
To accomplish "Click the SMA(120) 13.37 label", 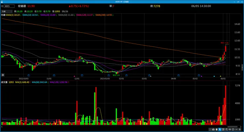I will pyautogui.click(x=84, y=15).
